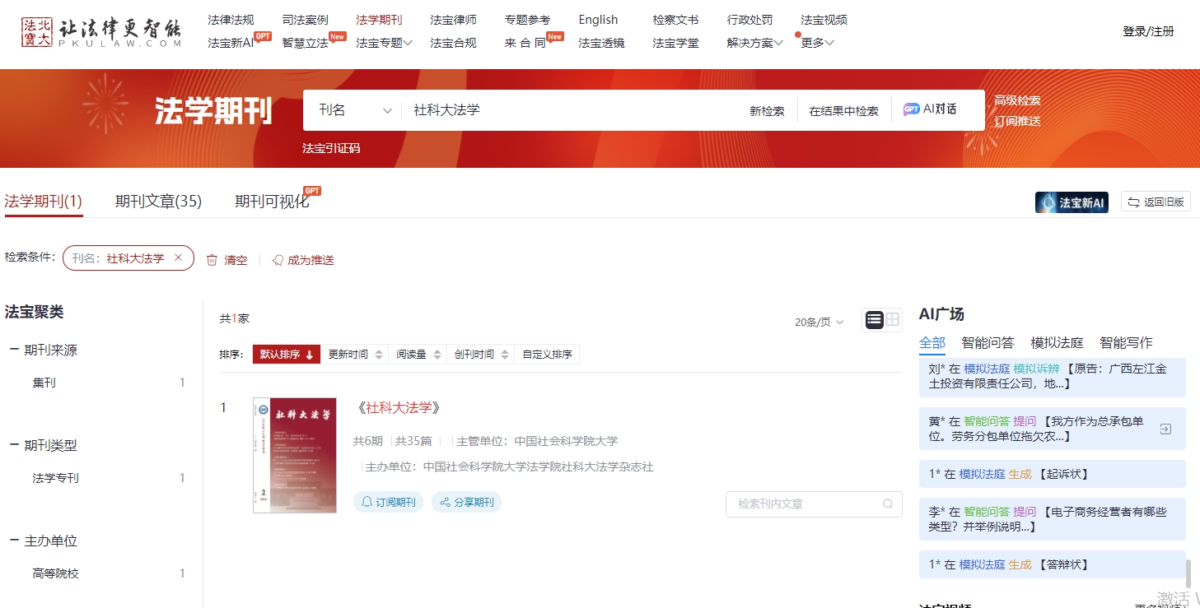The height and width of the screenshot is (608, 1200).
Task: Open 法宝视频 in top navigation
Action: click(x=824, y=20)
